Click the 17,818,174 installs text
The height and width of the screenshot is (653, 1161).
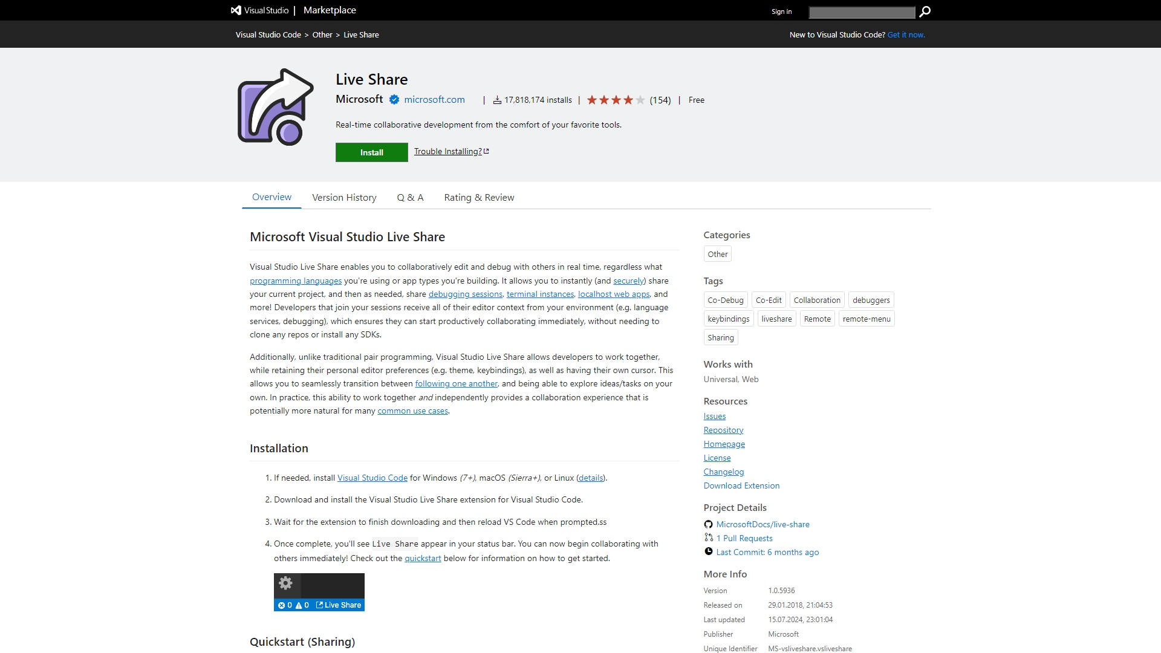coord(538,100)
